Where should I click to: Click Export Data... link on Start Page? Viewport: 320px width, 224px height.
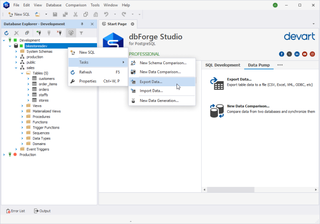pos(239,79)
